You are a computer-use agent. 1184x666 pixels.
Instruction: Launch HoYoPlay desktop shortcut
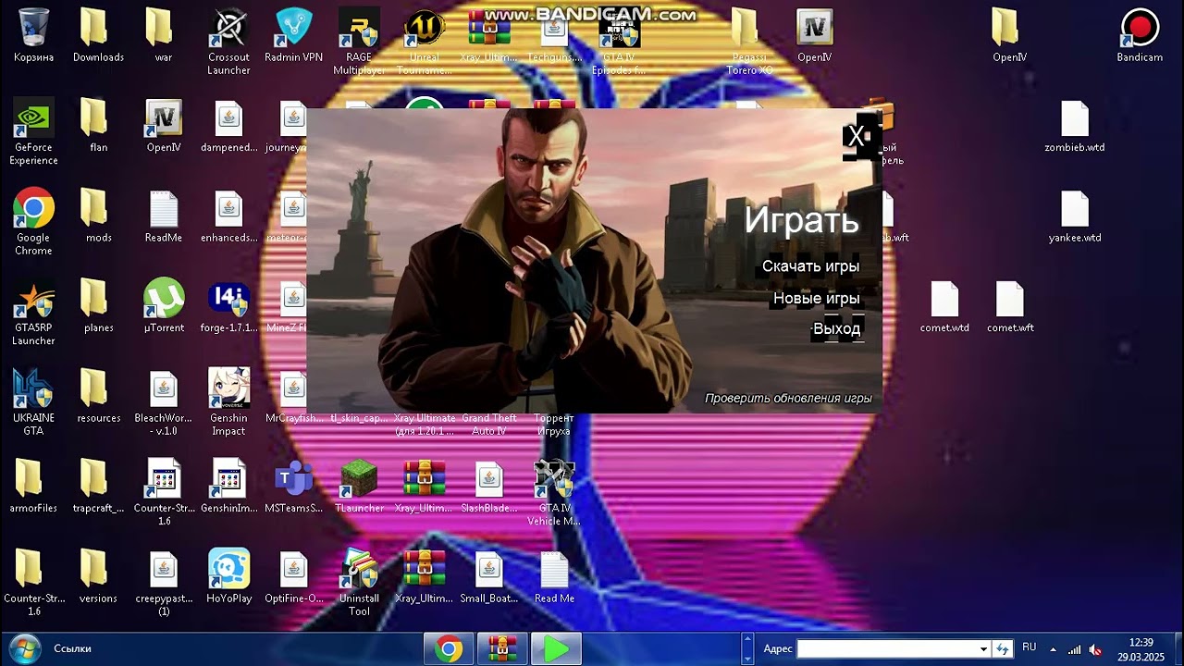(x=228, y=577)
